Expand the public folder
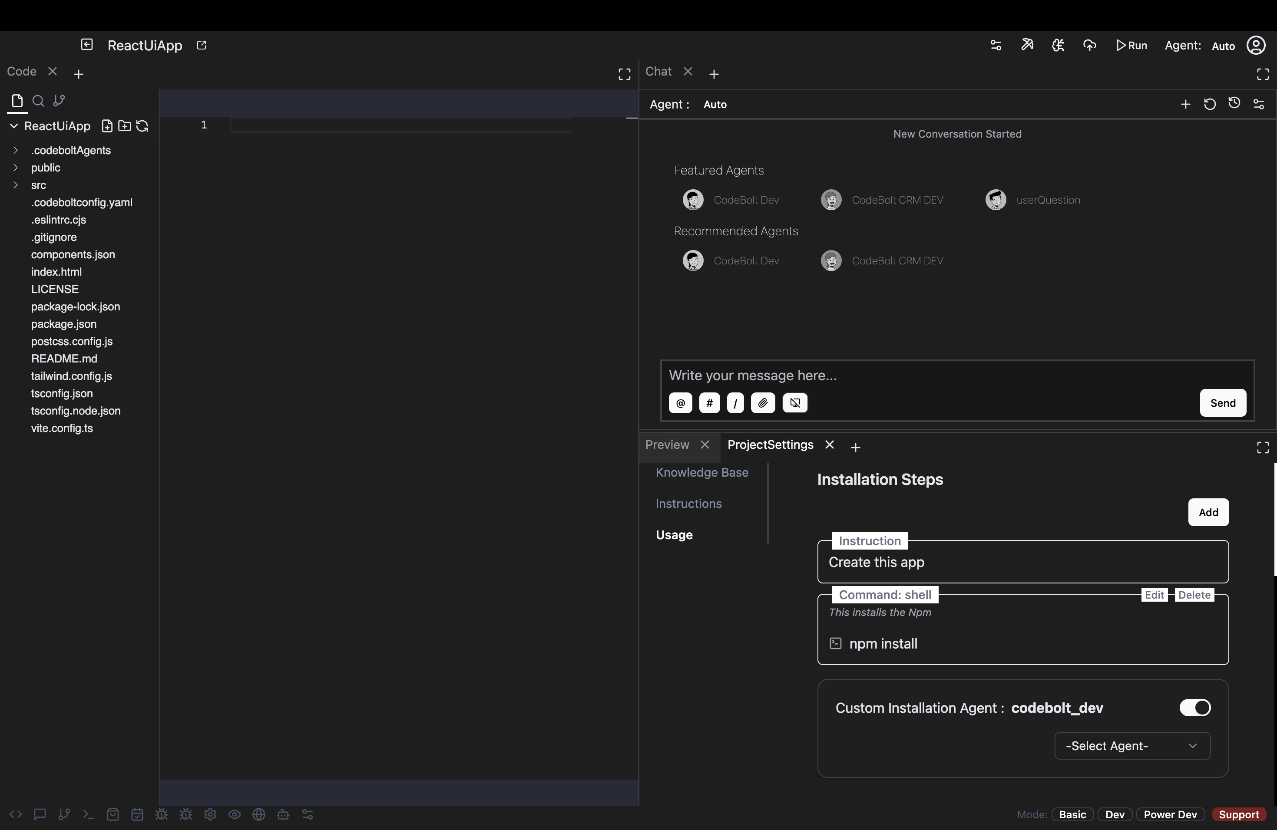The image size is (1277, 830). [x=16, y=167]
